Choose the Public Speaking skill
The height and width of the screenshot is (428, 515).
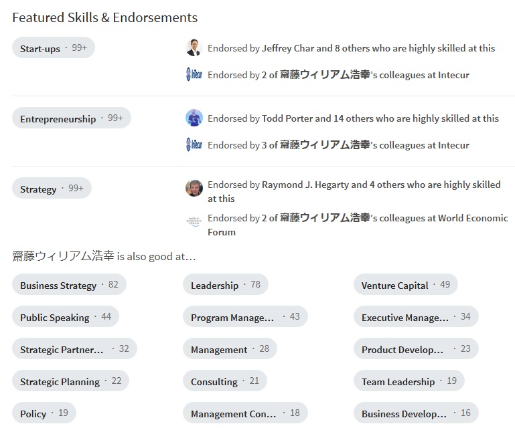tap(66, 317)
